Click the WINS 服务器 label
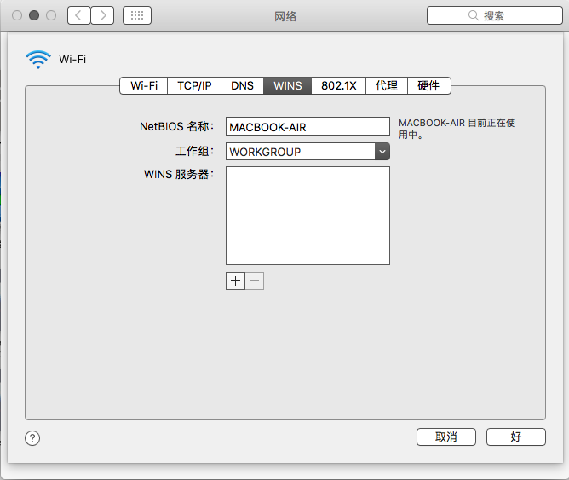Viewport: 569px width, 480px height. point(179,174)
